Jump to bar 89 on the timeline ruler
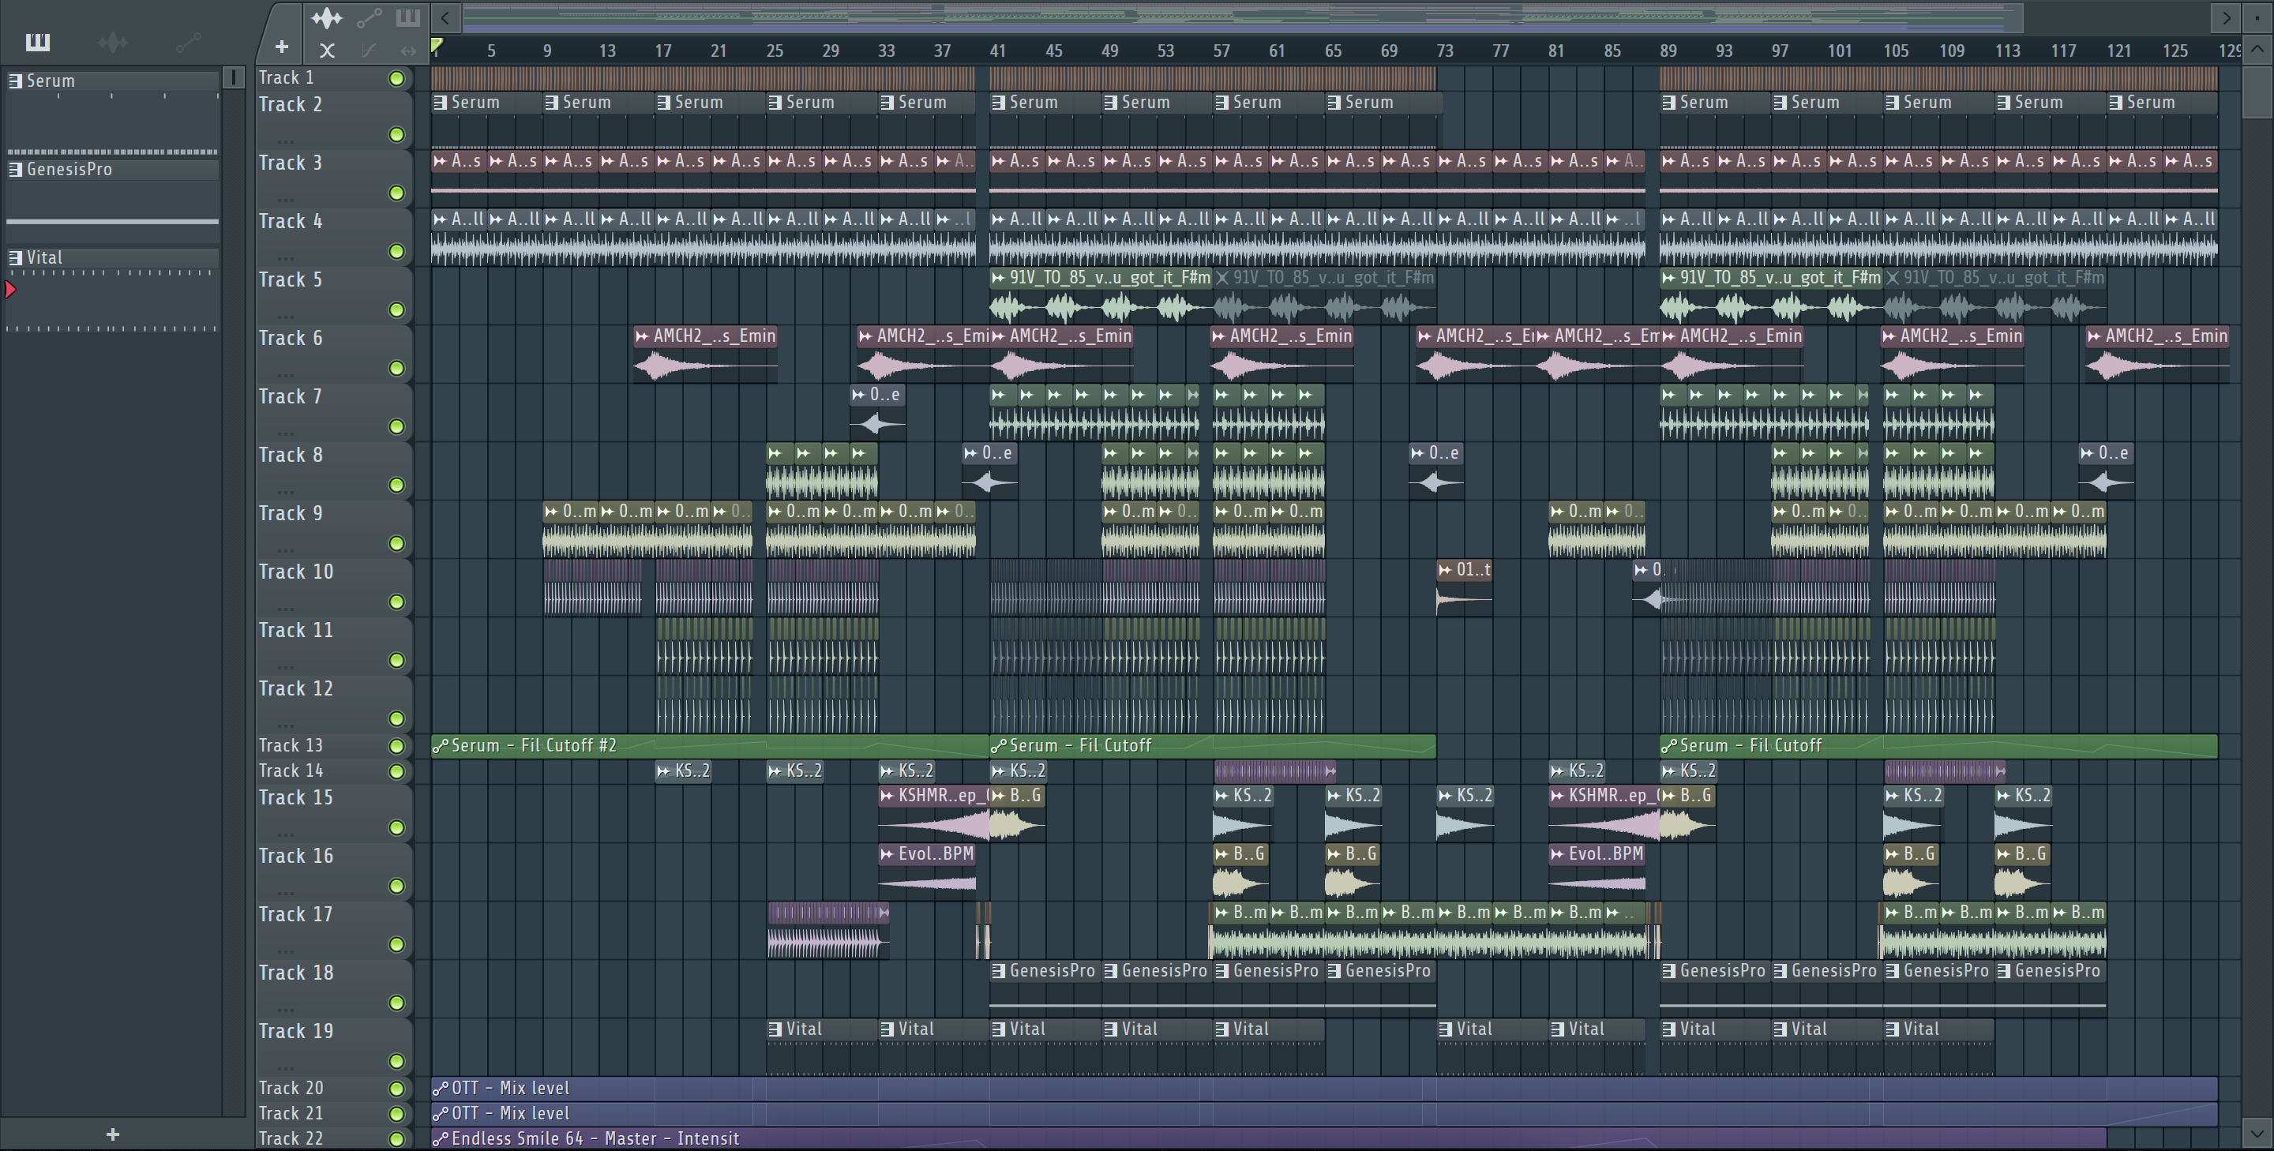 pos(1668,51)
